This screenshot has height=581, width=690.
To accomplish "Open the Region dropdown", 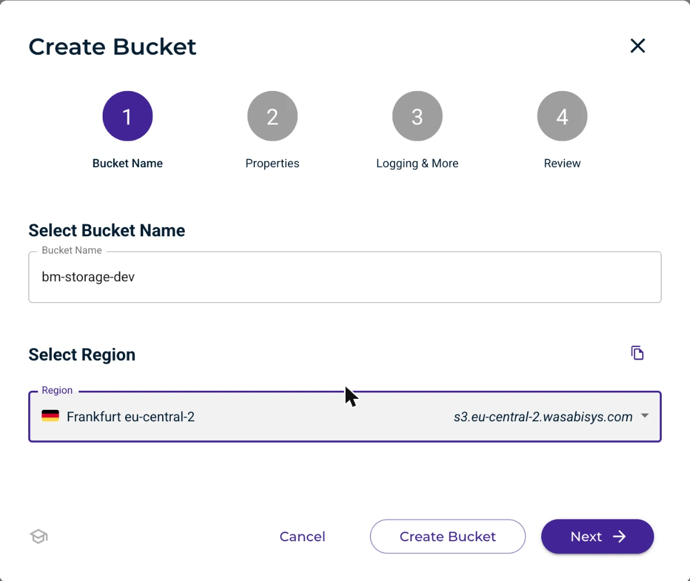I will 345,417.
